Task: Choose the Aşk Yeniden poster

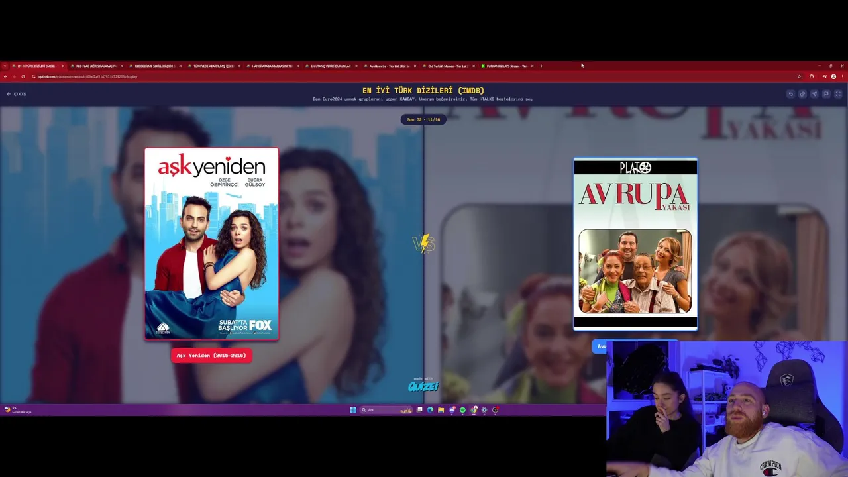Action: pos(212,244)
